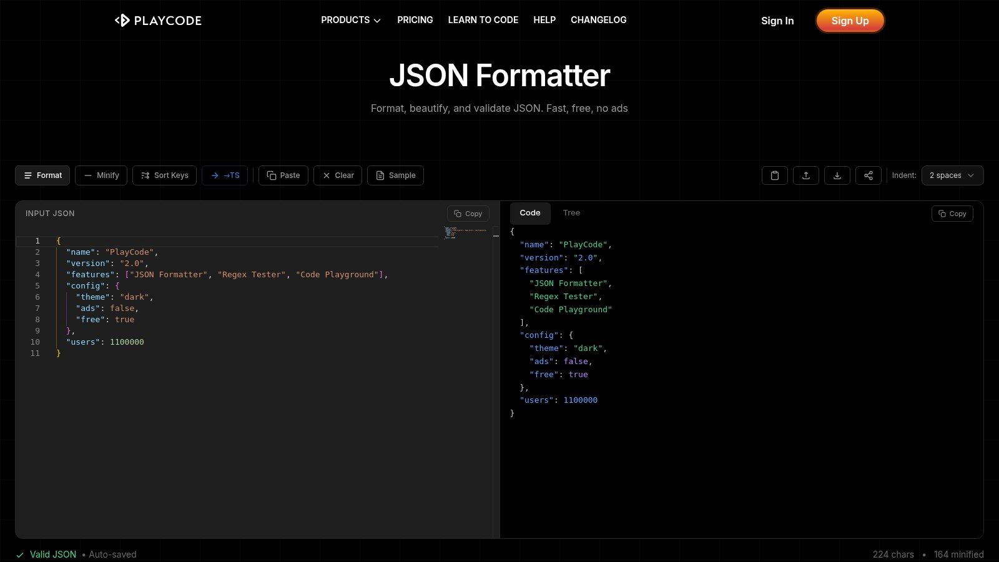The width and height of the screenshot is (999, 562).
Task: Upload a JSON file
Action: click(x=805, y=175)
